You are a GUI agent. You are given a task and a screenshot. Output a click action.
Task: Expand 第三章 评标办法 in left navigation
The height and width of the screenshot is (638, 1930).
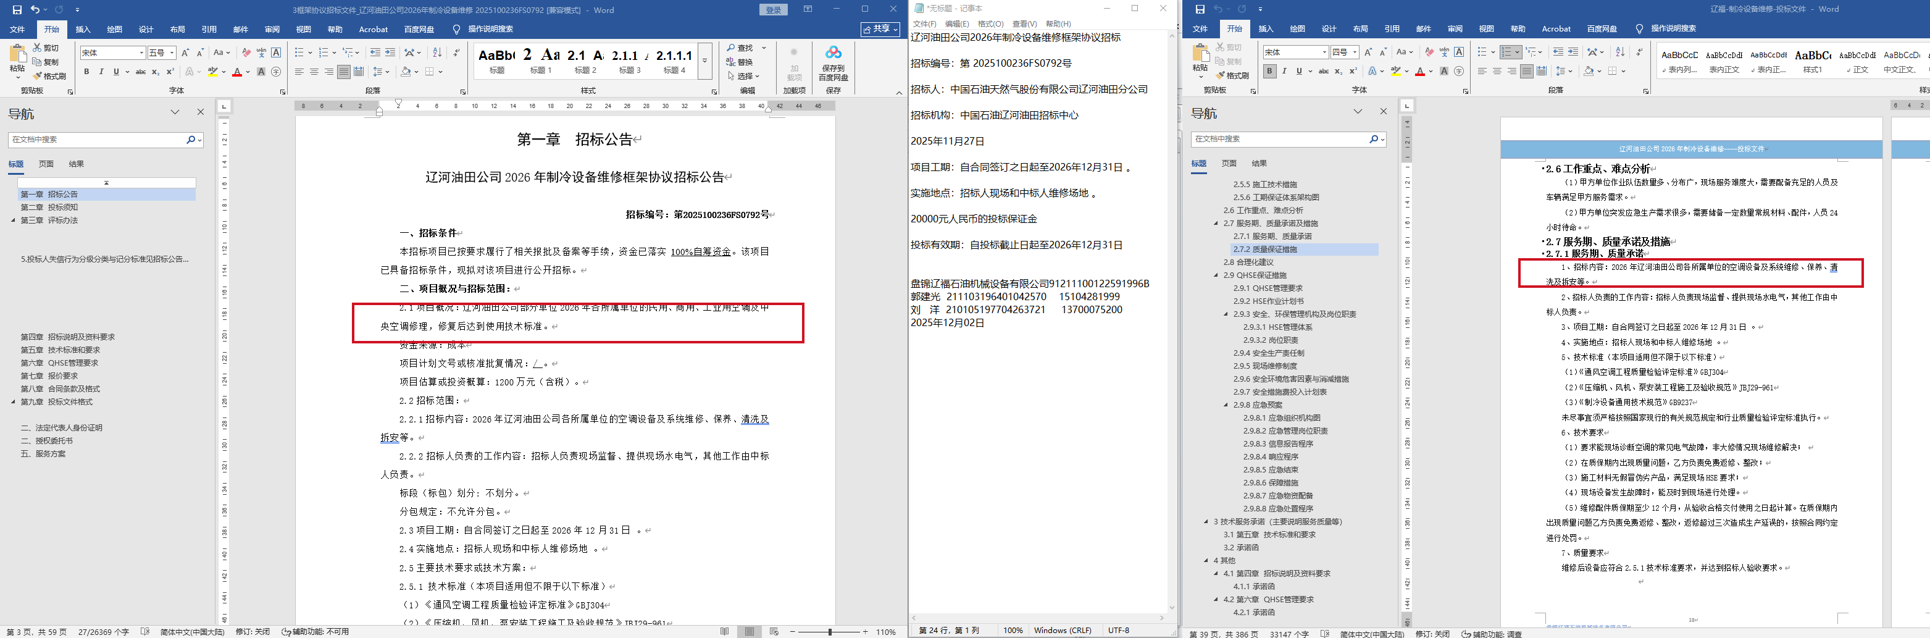coord(14,220)
